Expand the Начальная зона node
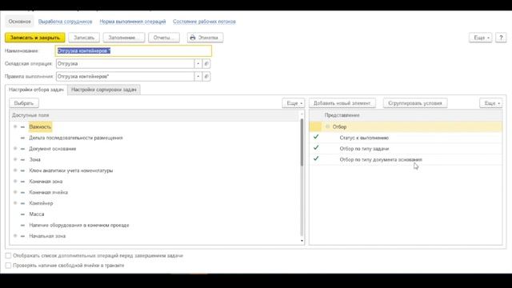Screen dimensions: 512x288 tap(15, 236)
